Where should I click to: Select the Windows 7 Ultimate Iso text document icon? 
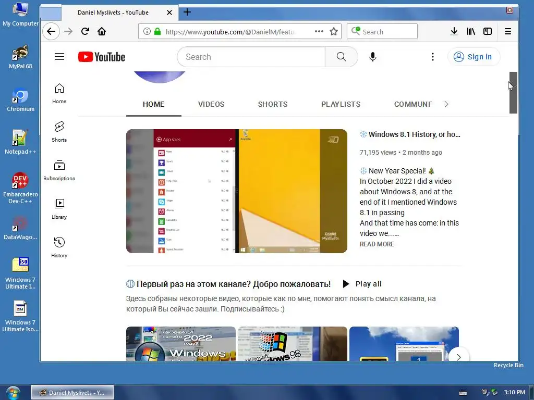[x=20, y=316]
